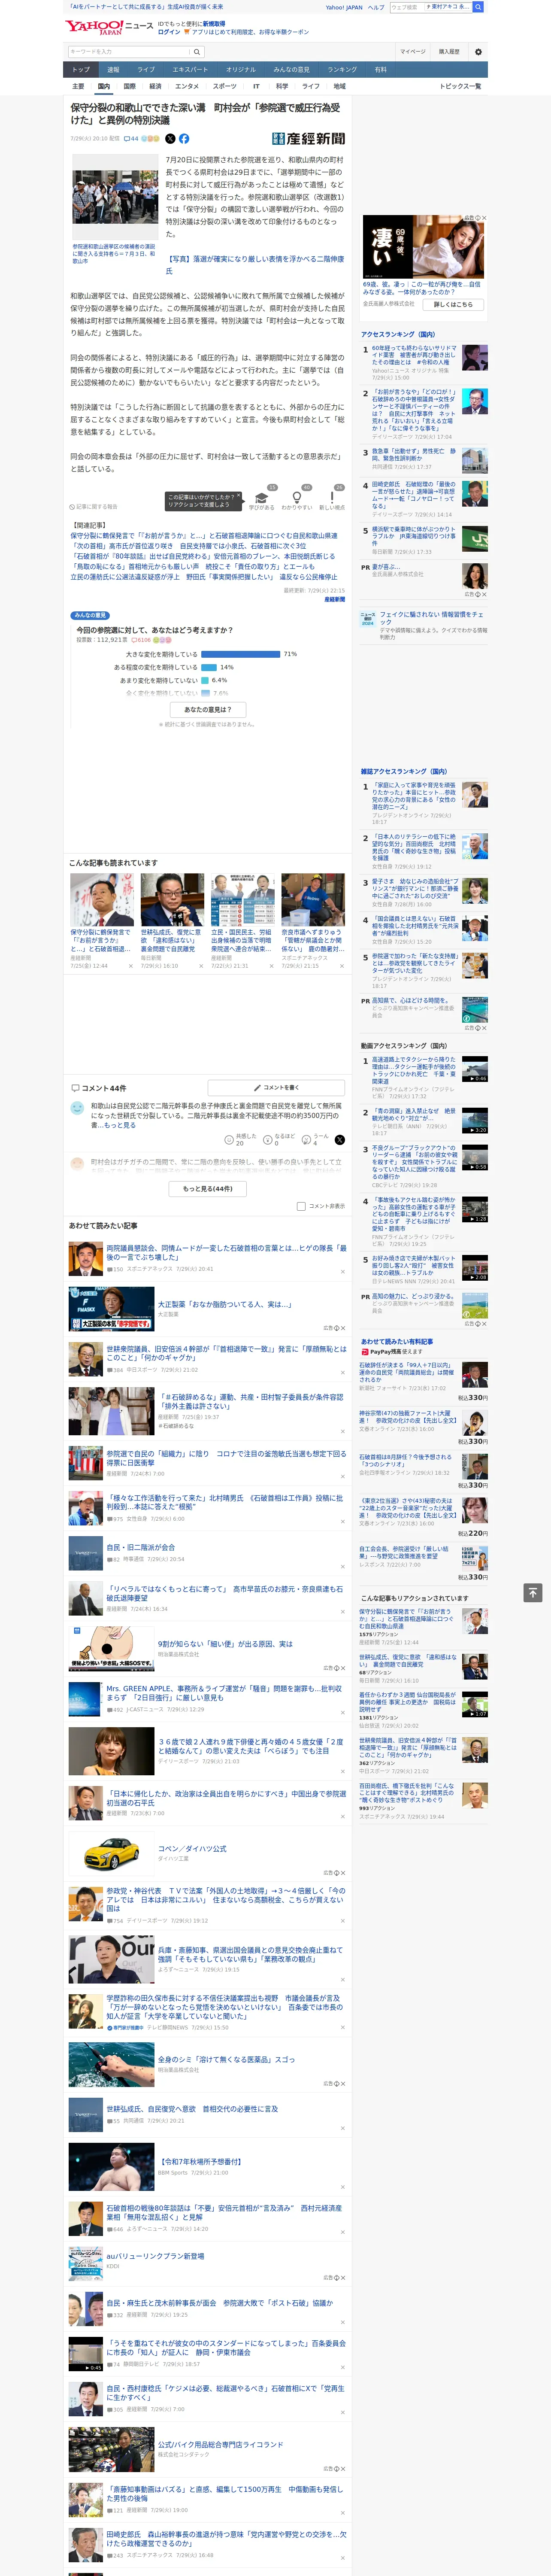React with the 学びがある graduation cap

pos(262,497)
